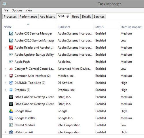Viewport: 144px width, 138px height.
Task: Expand the Dropbox (3) group
Action: point(5,90)
